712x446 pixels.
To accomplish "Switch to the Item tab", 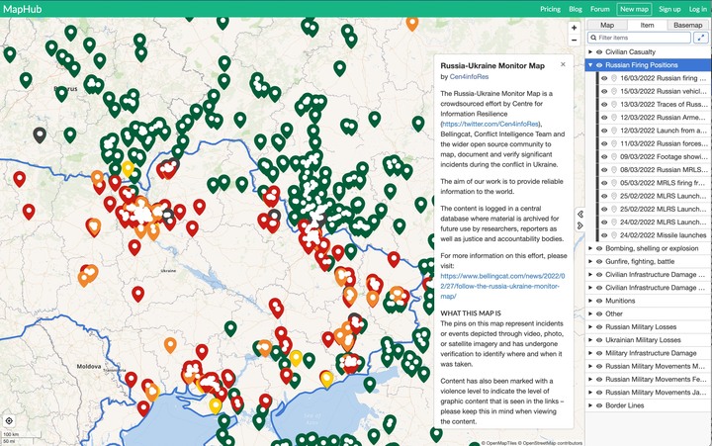I will (x=647, y=25).
